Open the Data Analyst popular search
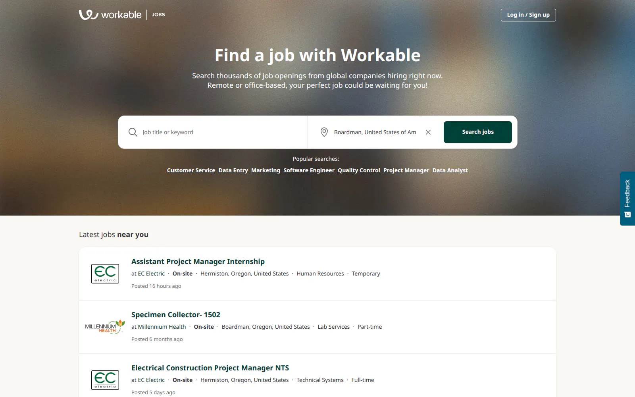 [x=450, y=170]
